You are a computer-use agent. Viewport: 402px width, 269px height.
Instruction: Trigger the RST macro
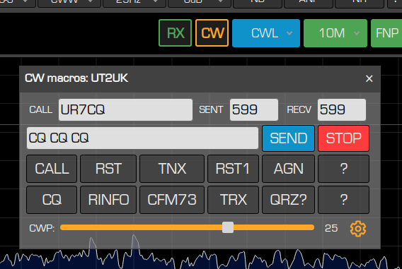click(108, 169)
